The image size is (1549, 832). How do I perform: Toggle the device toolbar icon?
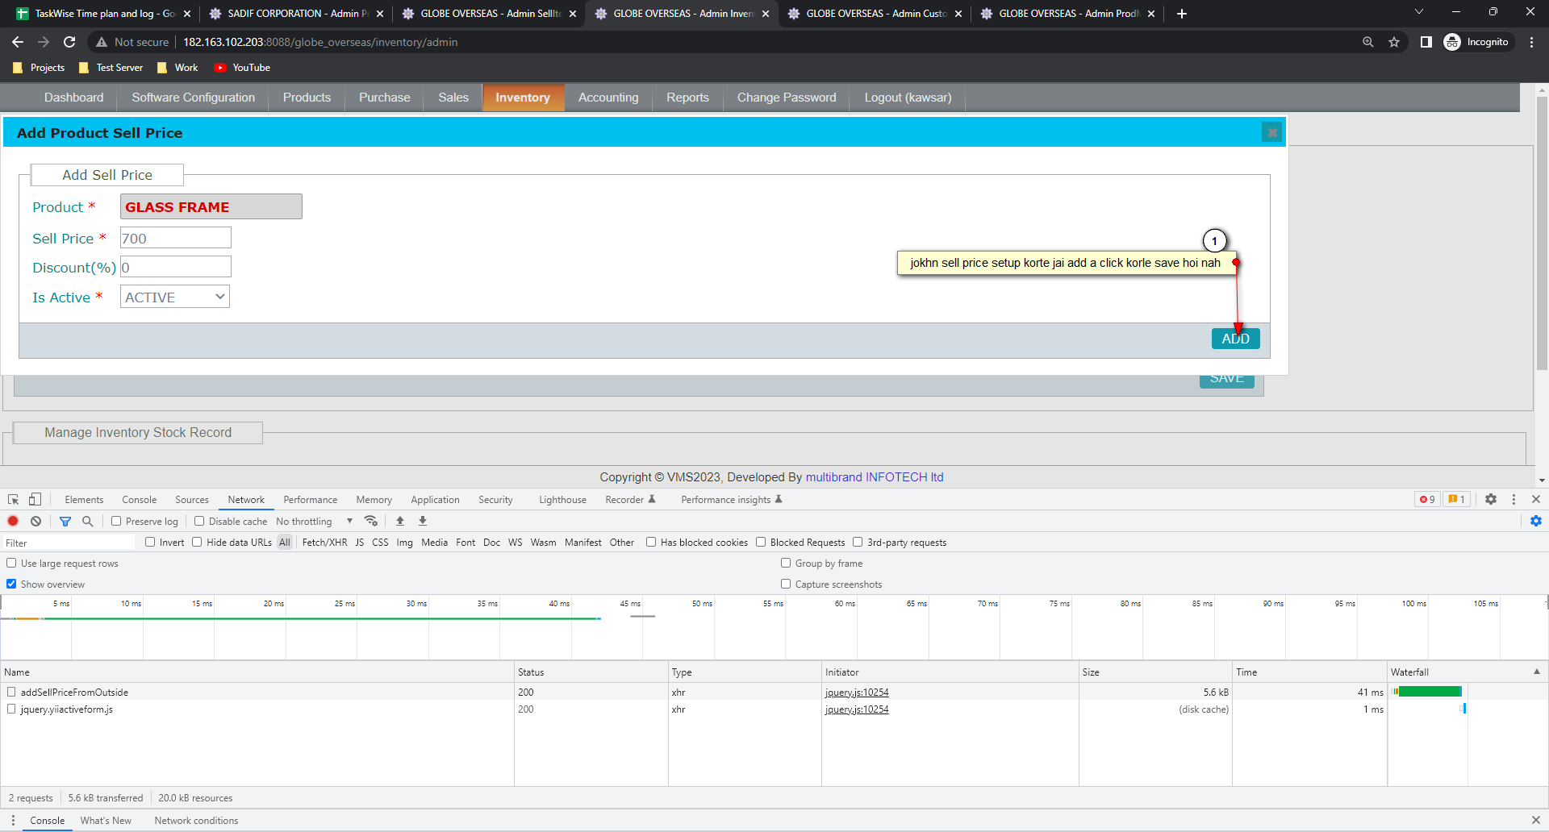(x=35, y=500)
